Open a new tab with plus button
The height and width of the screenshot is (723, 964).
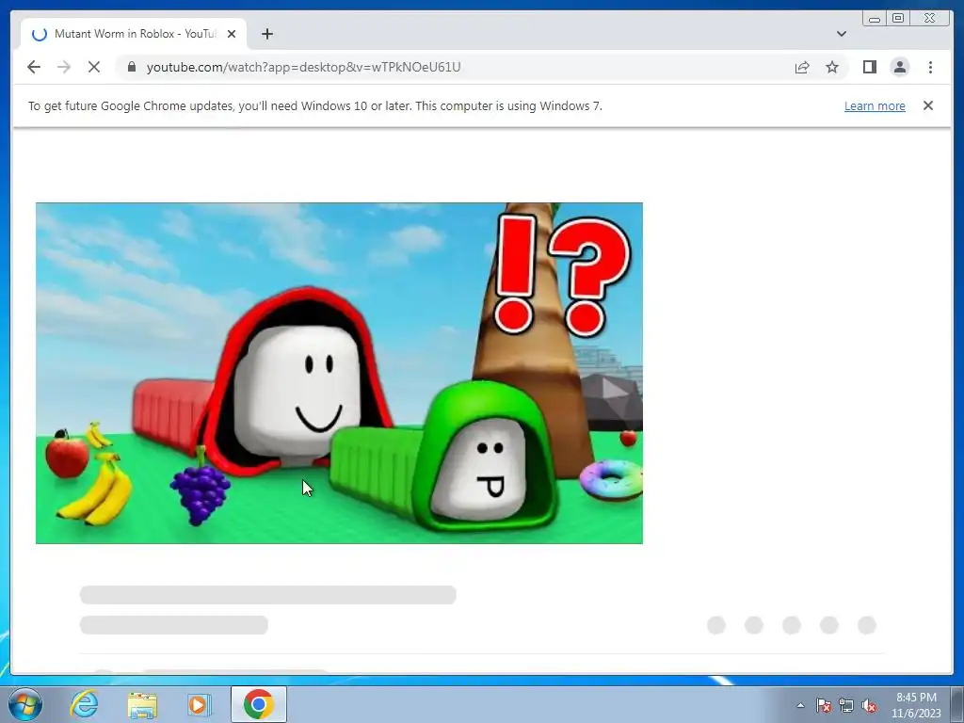click(x=266, y=34)
